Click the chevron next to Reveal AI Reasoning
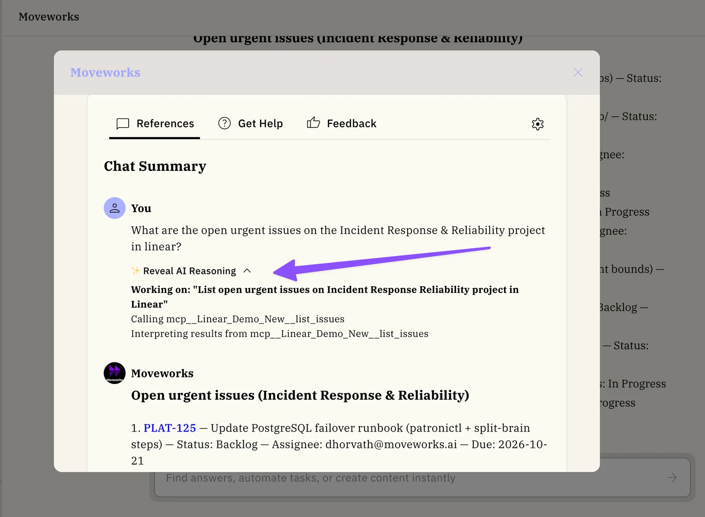Screen dimensions: 705x517 point(247,271)
